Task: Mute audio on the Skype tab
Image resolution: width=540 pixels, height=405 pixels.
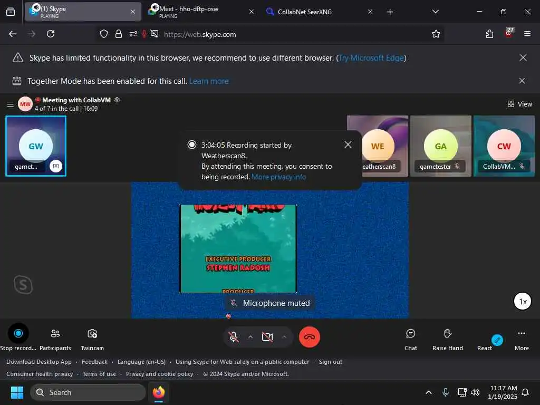Action: tap(36, 7)
